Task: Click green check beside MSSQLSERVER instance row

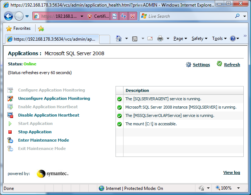Action: 120,107
